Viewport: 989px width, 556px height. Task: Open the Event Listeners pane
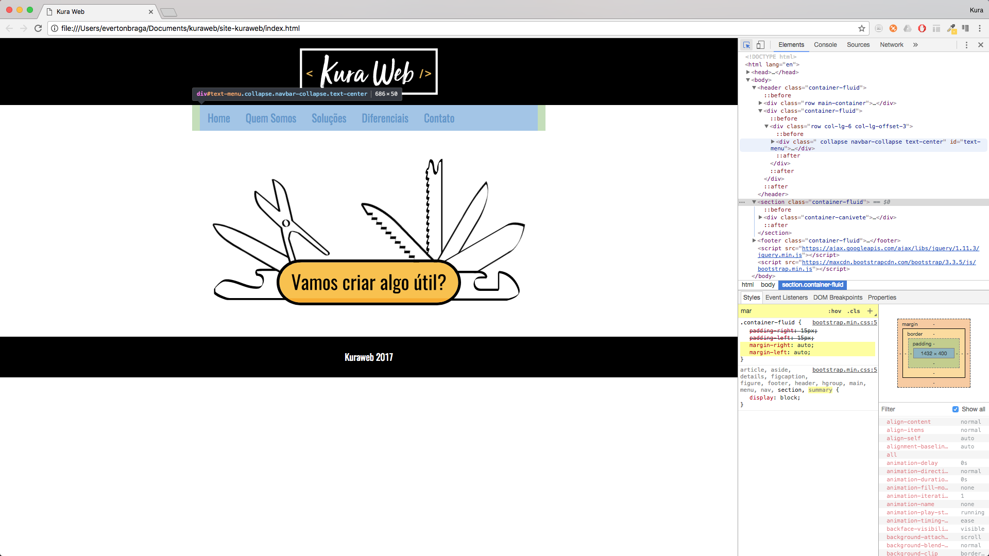tap(787, 298)
